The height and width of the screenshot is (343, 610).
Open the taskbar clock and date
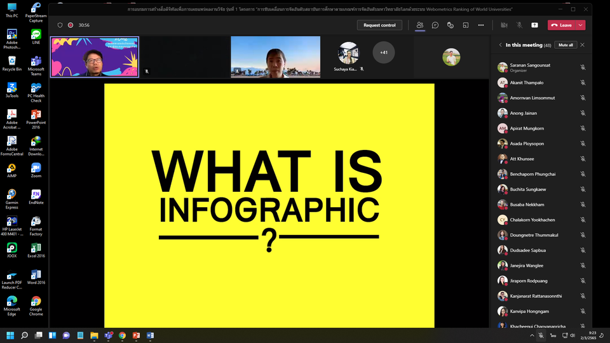588,335
